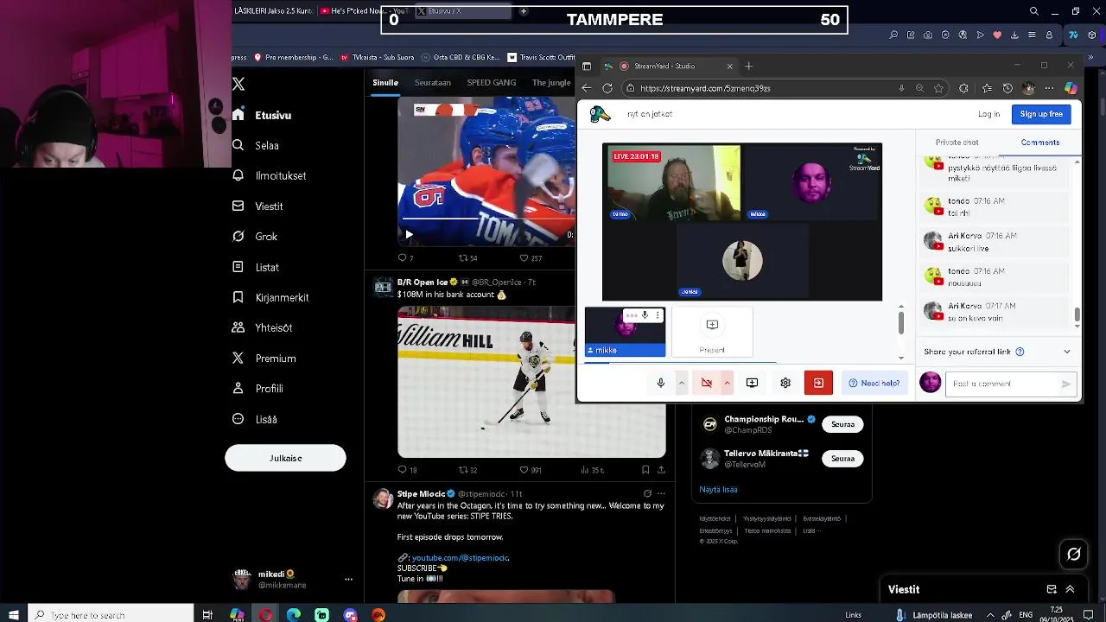Follow Tellervo Mäkiranta with the Seuraa button
This screenshot has width=1106, height=622.
tap(842, 459)
